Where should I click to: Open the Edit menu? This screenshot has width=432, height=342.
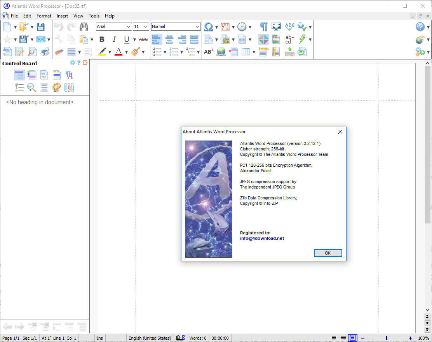(x=27, y=16)
